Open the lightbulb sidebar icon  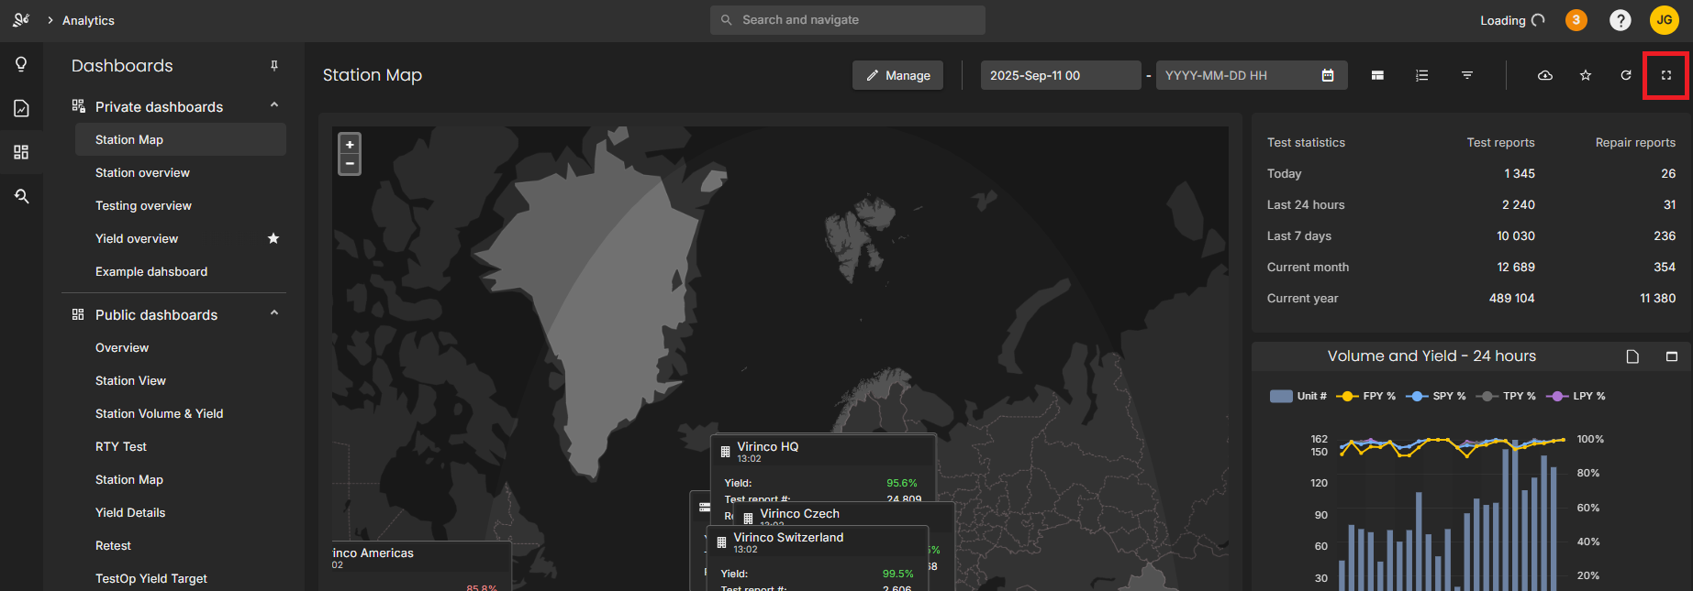(21, 64)
